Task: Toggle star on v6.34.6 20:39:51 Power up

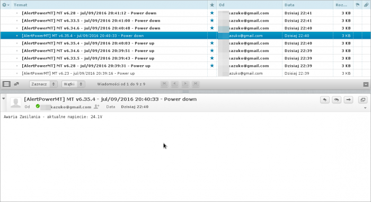Action: [x=212, y=51]
